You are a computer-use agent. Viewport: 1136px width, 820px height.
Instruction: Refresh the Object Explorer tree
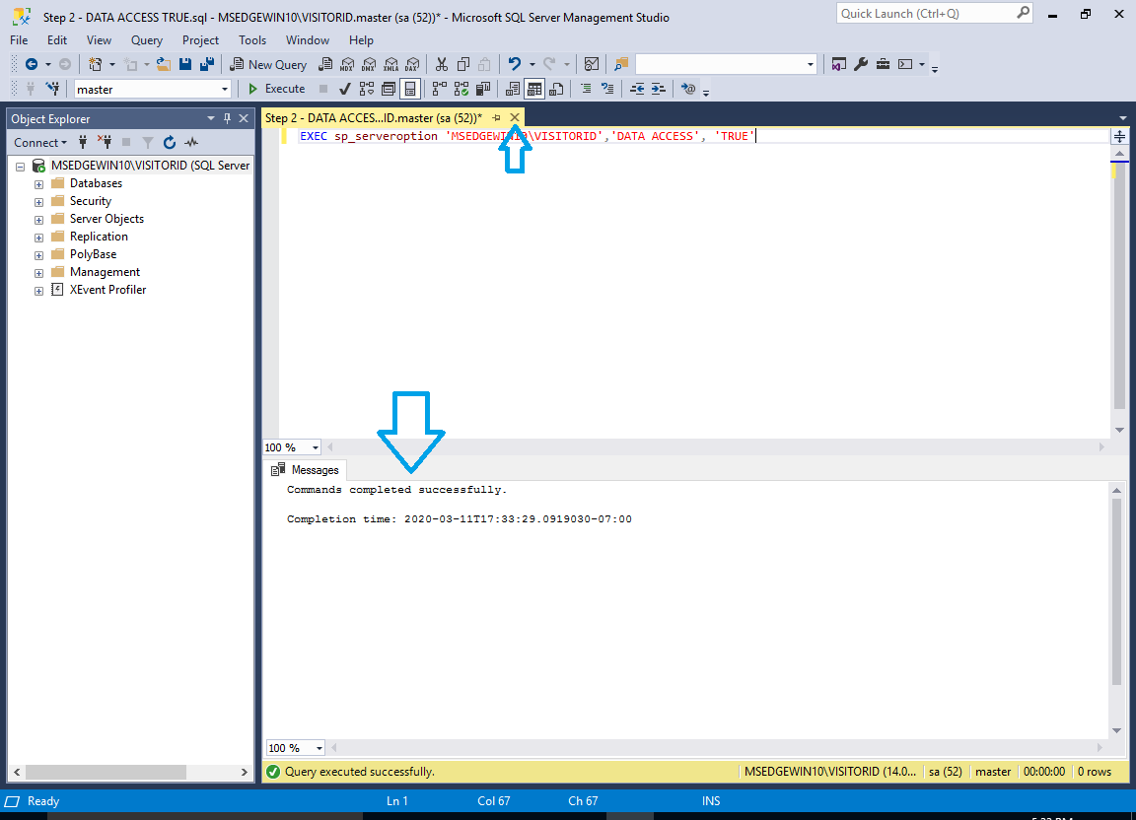tap(170, 142)
